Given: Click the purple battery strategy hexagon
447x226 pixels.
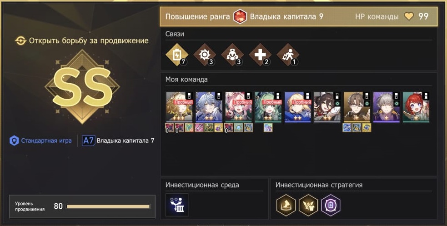Looking at the screenshot, I should (x=331, y=205).
